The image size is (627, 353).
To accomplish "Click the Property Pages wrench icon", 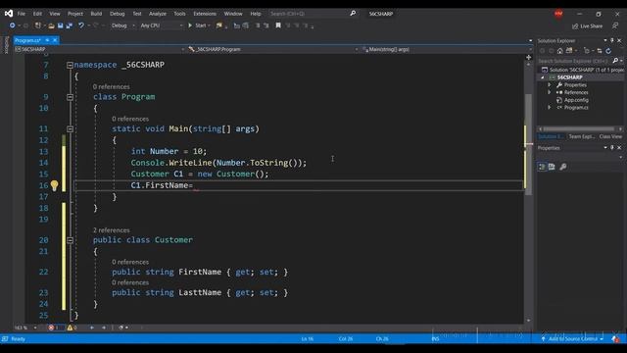I will [x=563, y=167].
